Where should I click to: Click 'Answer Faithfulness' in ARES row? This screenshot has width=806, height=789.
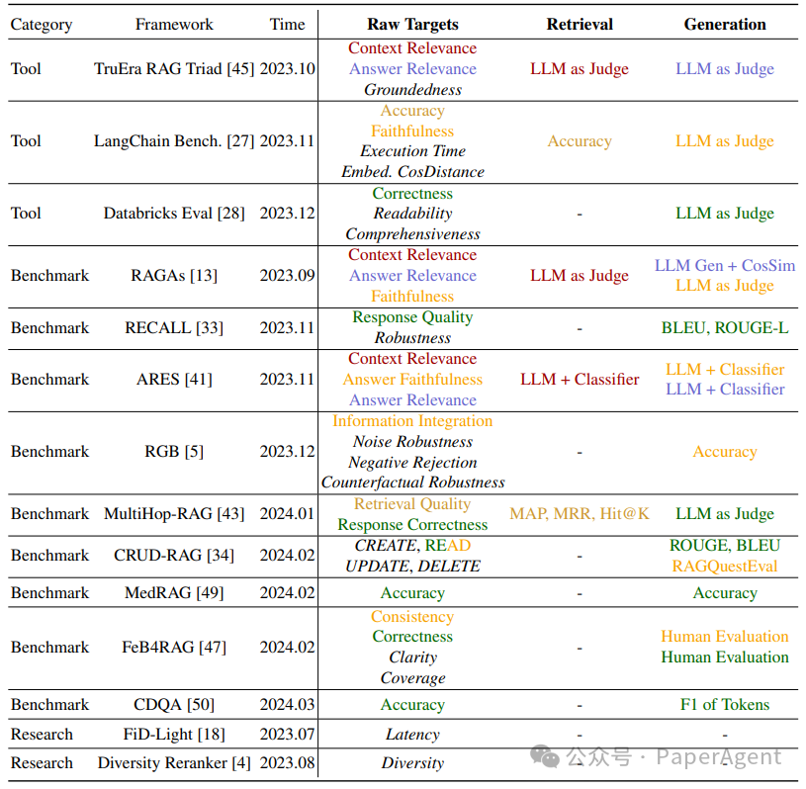point(412,380)
